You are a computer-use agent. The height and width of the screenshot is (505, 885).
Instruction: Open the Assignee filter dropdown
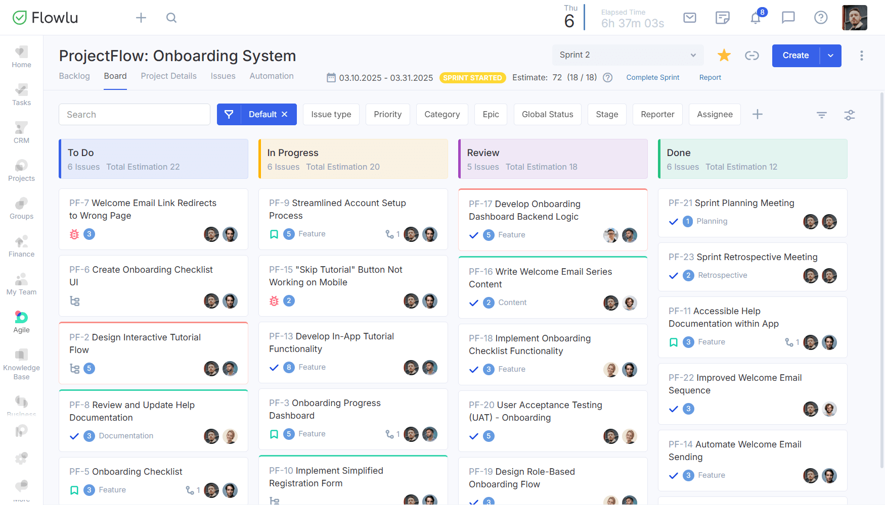tap(715, 114)
